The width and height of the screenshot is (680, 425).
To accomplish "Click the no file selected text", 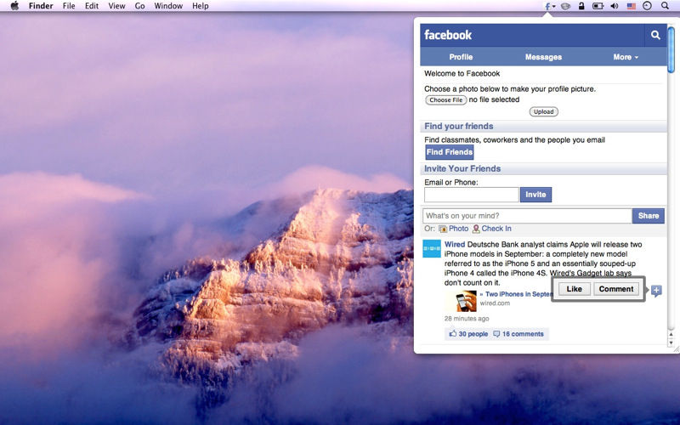I will point(494,99).
